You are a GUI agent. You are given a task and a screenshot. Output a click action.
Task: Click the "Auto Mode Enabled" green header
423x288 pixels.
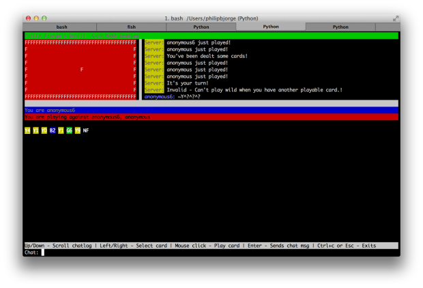point(211,35)
